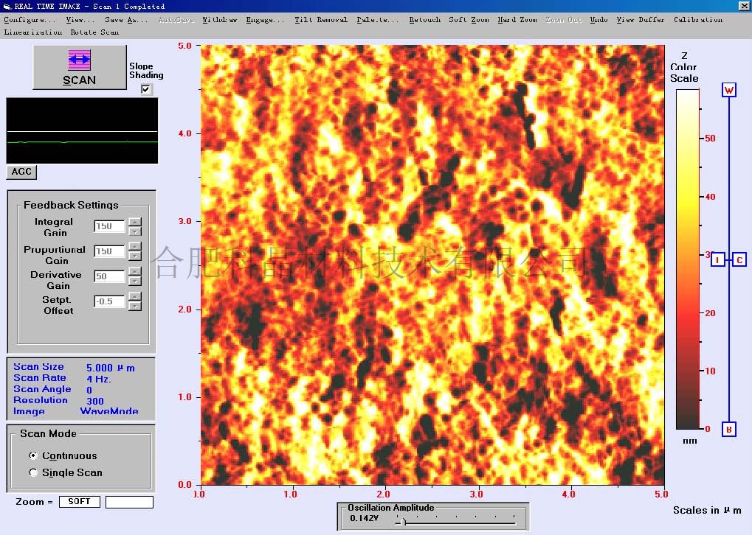Select the C contrast handle on scale
752x535 pixels.
click(739, 259)
